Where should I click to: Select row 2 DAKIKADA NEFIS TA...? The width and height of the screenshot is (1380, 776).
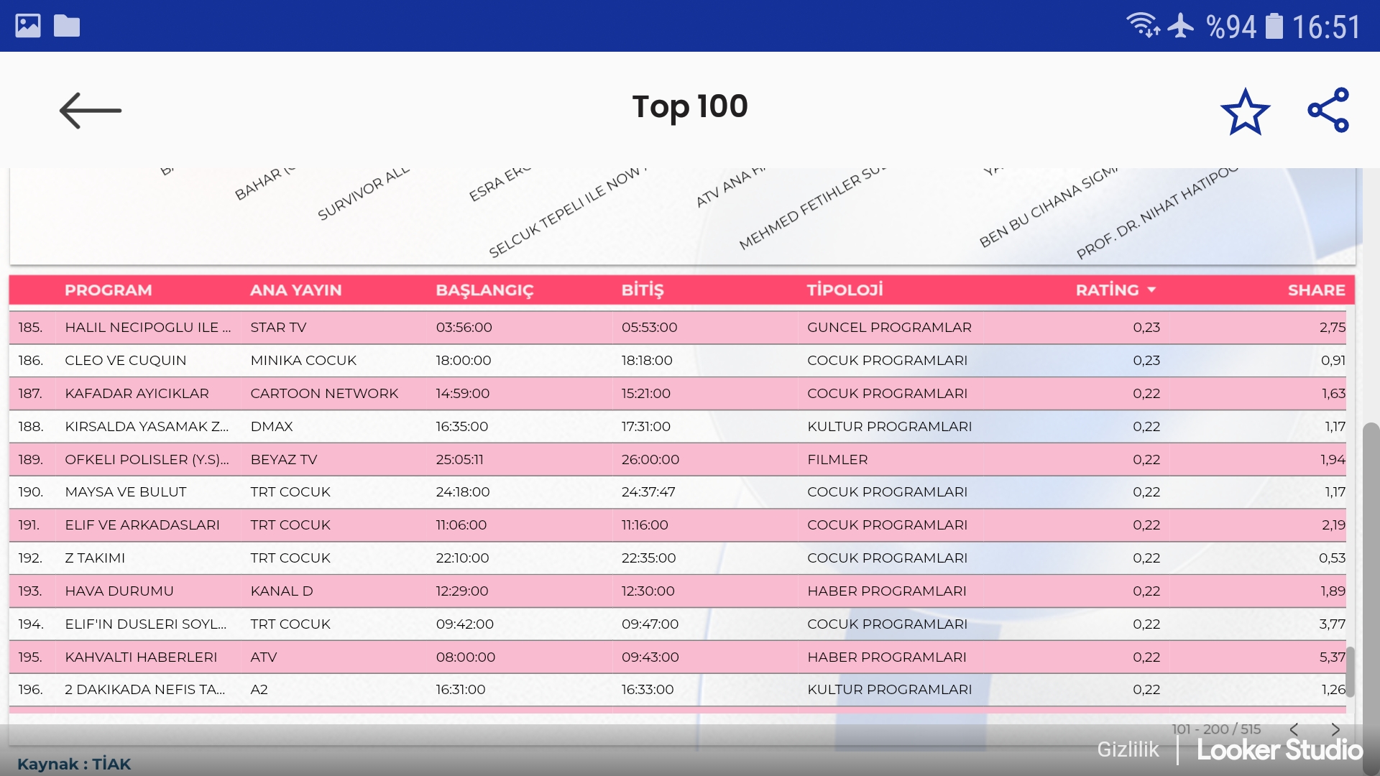(677, 690)
